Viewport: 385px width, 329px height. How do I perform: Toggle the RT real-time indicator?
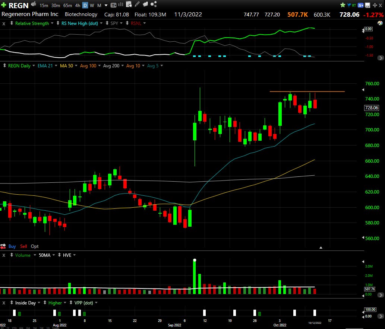(354, 5)
